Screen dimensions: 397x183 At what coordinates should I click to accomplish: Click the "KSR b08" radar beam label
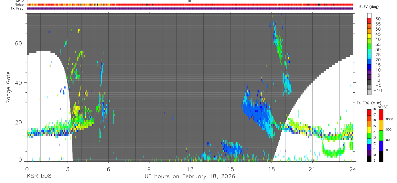click(x=39, y=177)
